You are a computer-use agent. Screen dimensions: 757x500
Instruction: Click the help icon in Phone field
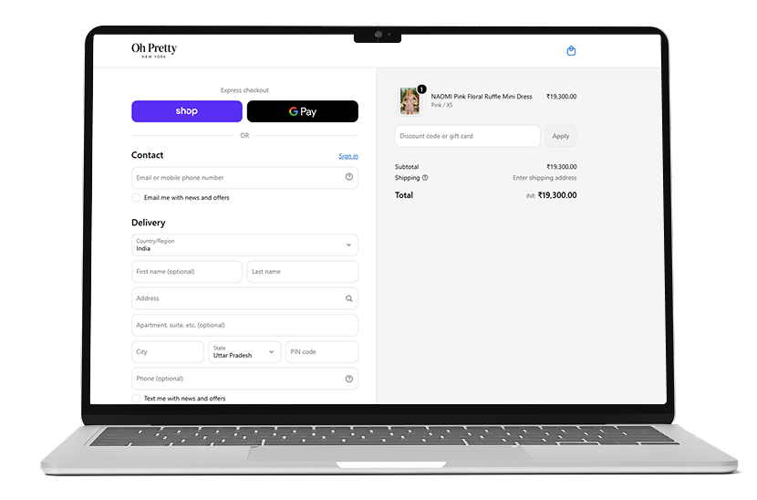349,379
